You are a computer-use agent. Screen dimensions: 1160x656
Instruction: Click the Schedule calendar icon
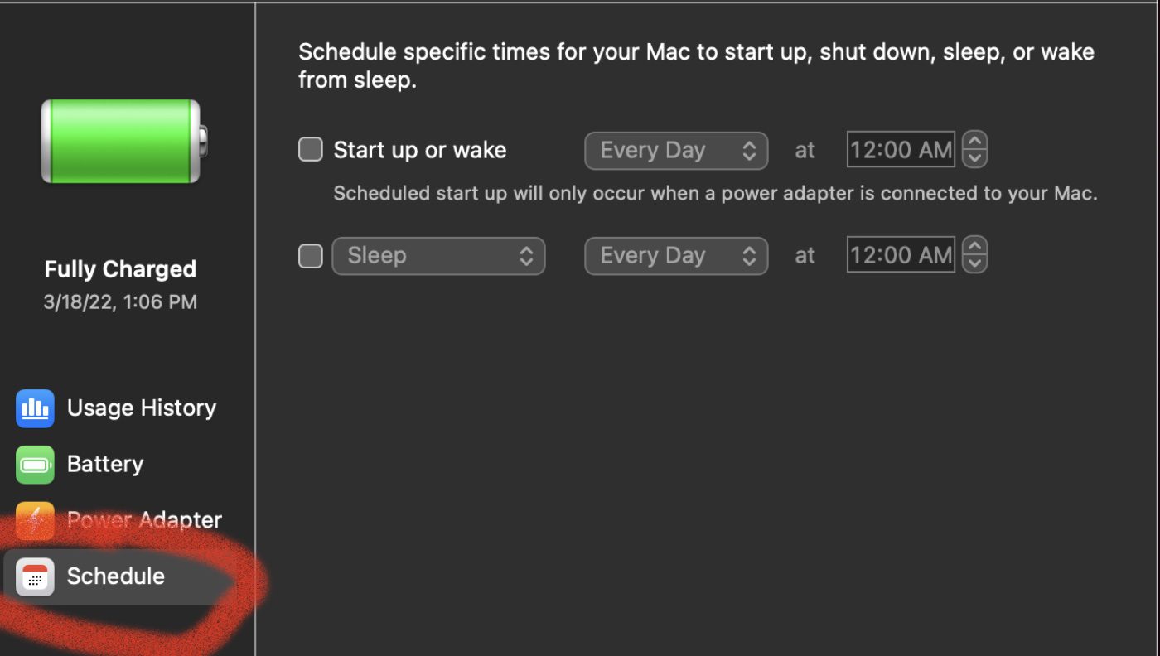35,576
